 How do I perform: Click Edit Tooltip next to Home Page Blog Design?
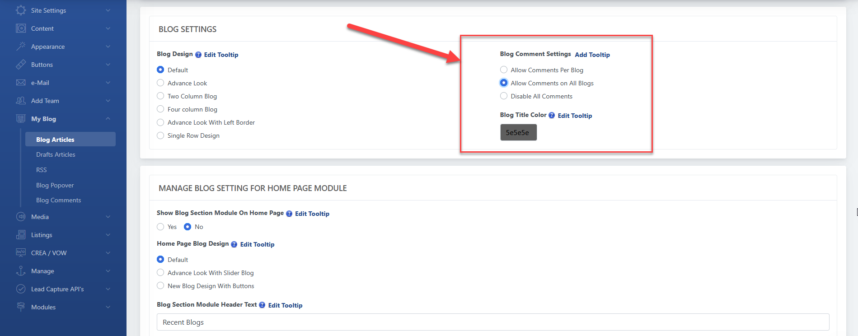257,244
